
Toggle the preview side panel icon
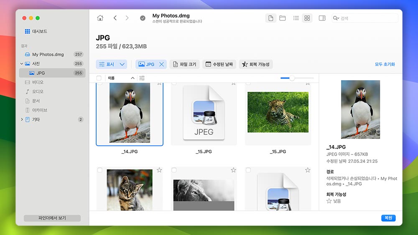[x=322, y=18]
